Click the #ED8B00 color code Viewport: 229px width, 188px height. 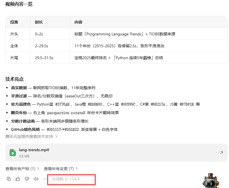95,104
